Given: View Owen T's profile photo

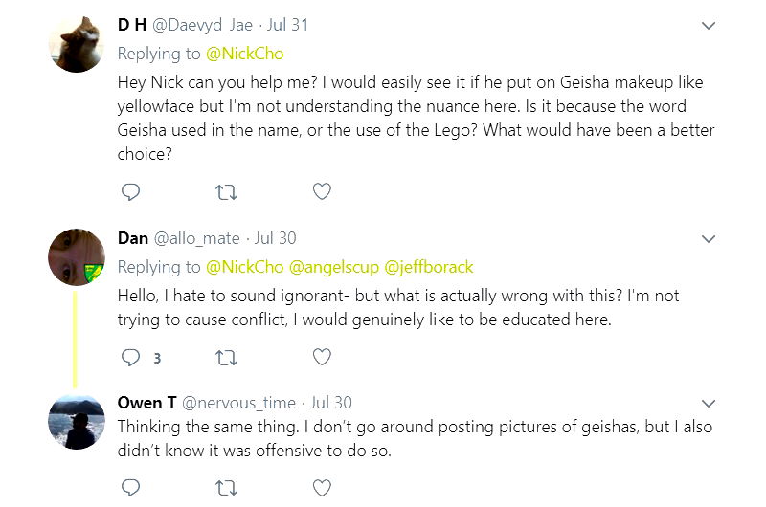Looking at the screenshot, I should click(76, 421).
